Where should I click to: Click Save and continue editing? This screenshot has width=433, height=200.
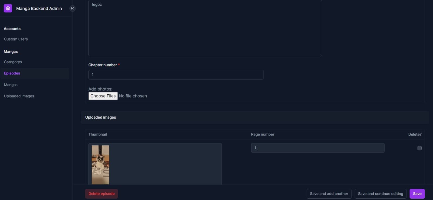point(380,194)
